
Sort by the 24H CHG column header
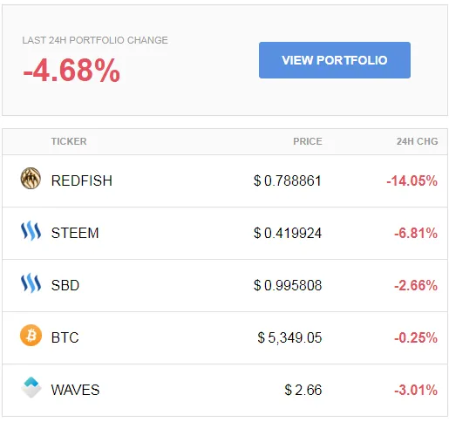(417, 141)
